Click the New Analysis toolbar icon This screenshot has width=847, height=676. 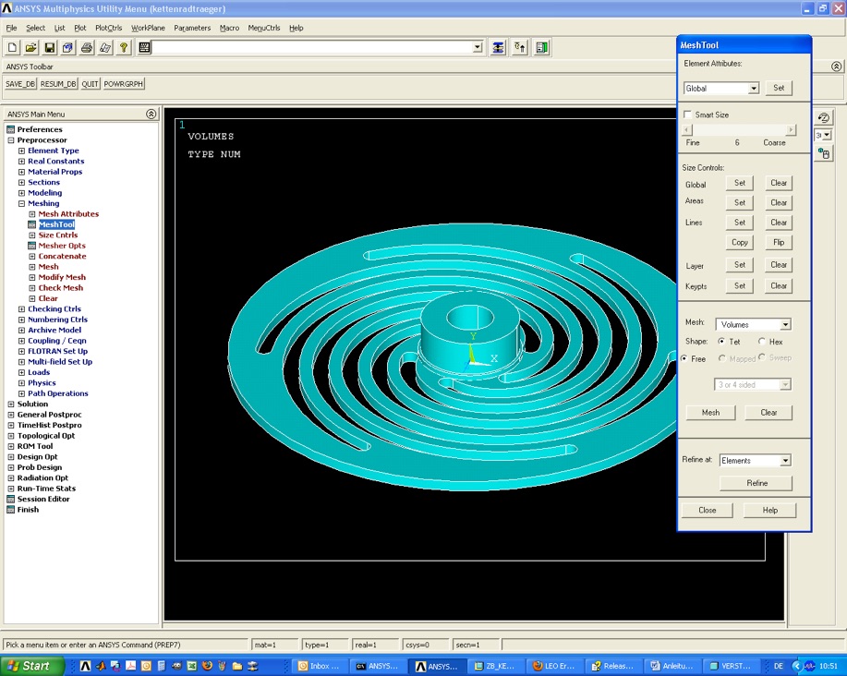pyautogui.click(x=12, y=47)
